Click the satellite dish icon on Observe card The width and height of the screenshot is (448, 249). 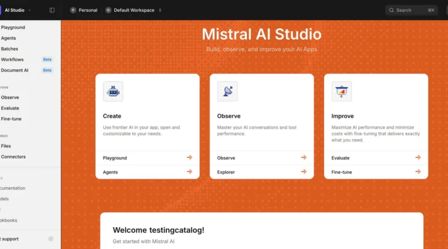coord(227,91)
